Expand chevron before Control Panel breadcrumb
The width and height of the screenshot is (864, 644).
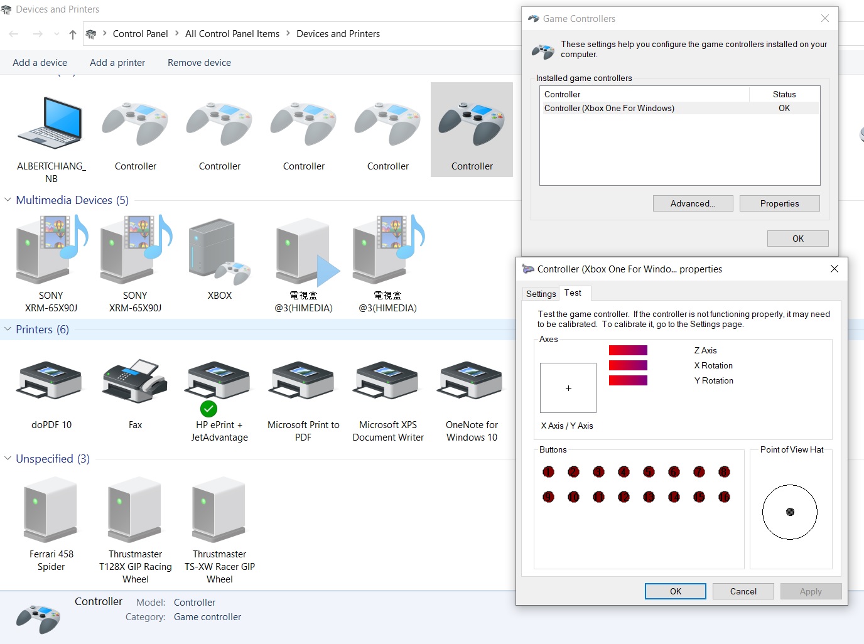click(104, 34)
